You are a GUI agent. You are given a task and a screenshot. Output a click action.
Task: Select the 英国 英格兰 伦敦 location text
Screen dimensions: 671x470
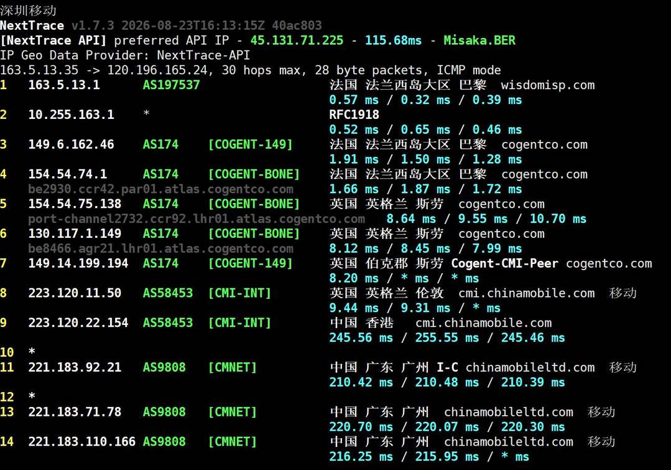click(387, 293)
